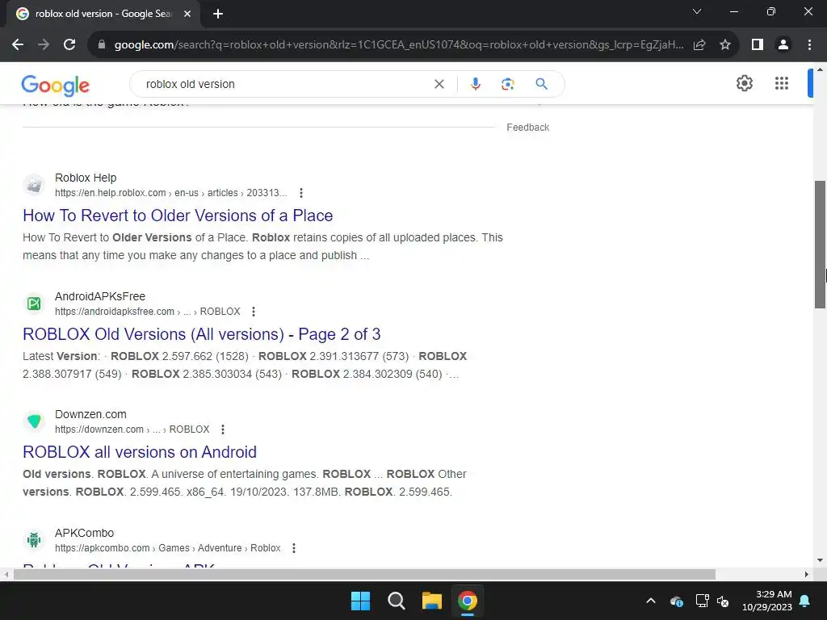
Task: Open more options for Roblox Help result
Action: (301, 193)
